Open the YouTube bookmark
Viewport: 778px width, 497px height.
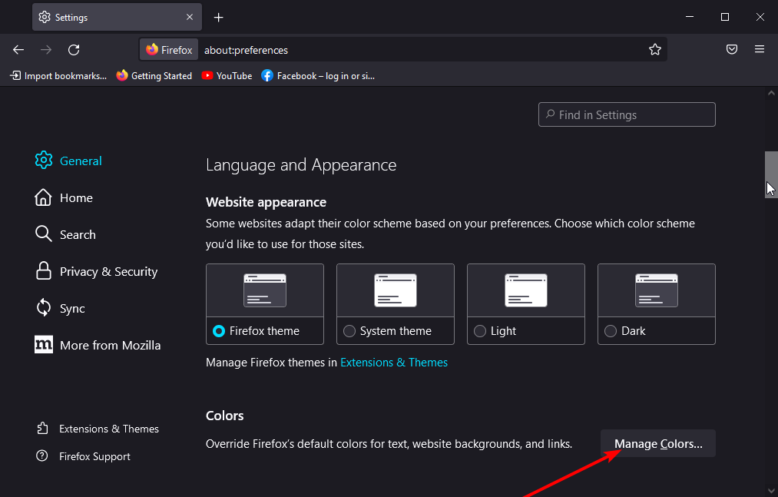point(227,76)
